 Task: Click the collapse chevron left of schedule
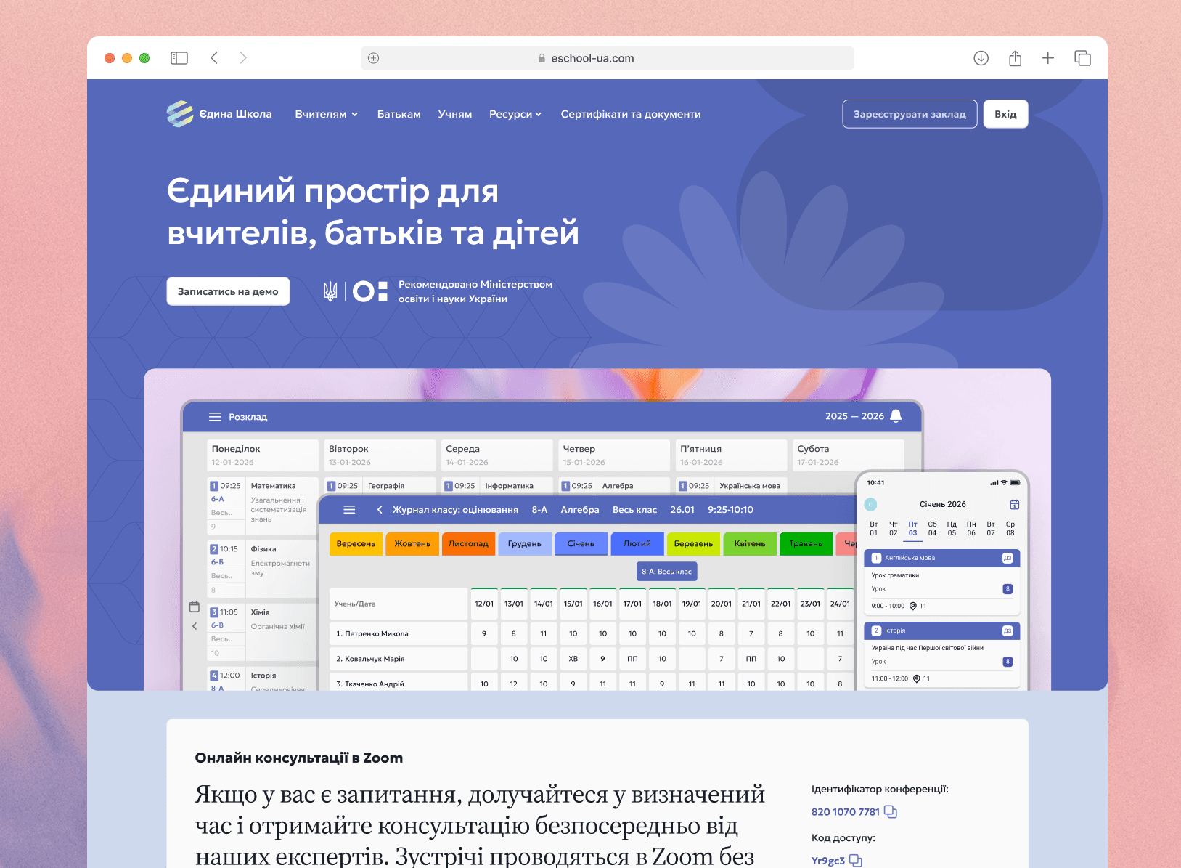[x=195, y=626]
